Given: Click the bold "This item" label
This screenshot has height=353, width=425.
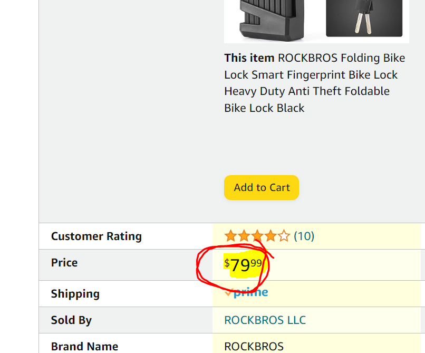Looking at the screenshot, I should (x=249, y=58).
